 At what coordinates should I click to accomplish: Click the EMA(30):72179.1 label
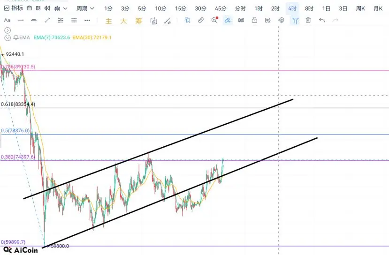click(92, 37)
